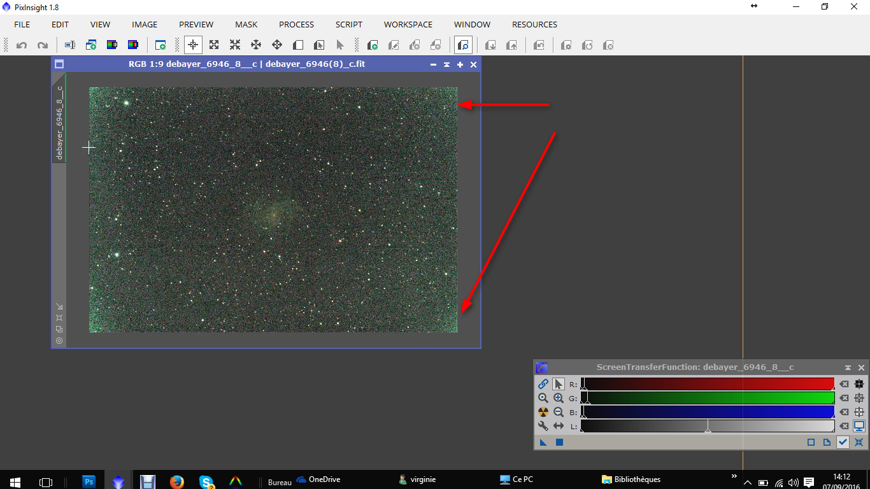
Task: Open the SCRIPT menu
Action: (348, 24)
